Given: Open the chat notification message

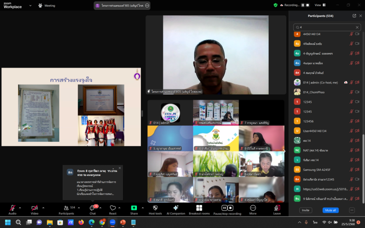Looking at the screenshot, I should tap(93, 183).
